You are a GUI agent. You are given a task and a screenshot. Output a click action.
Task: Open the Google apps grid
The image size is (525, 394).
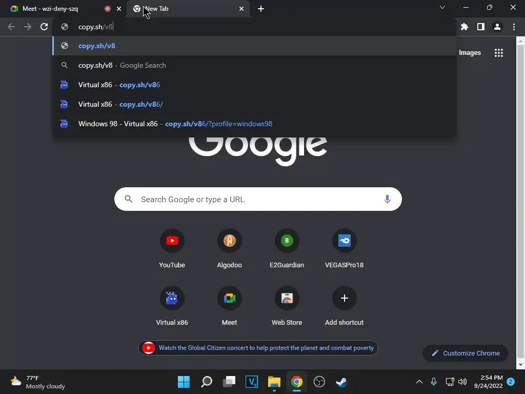tap(499, 53)
